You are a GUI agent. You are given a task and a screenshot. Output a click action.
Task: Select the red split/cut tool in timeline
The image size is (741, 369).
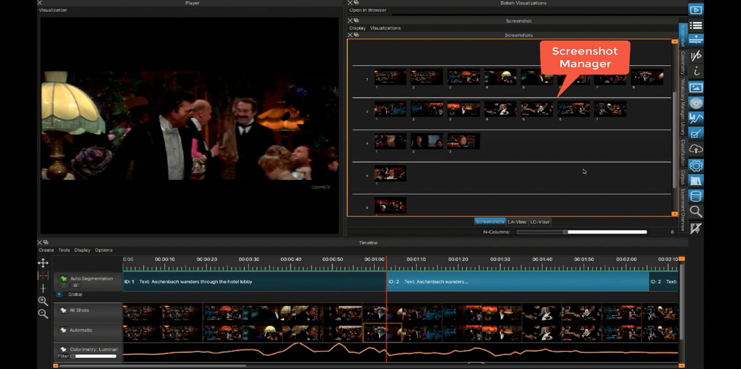click(43, 275)
